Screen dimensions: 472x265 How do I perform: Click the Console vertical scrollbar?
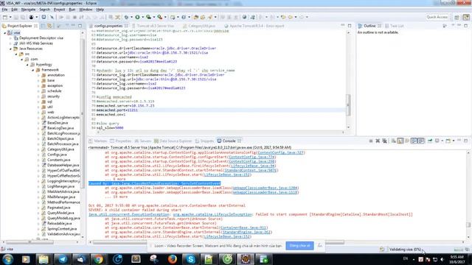click(468, 195)
